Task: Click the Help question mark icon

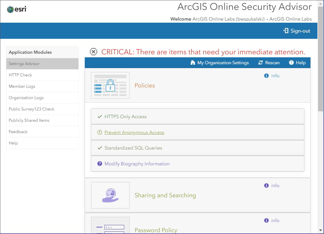Action: tap(291, 63)
